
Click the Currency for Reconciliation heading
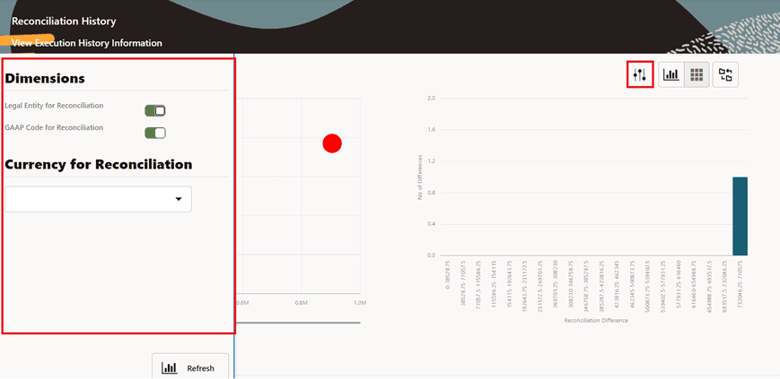(x=99, y=165)
